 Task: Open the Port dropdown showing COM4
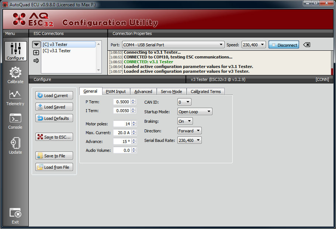tap(173, 44)
